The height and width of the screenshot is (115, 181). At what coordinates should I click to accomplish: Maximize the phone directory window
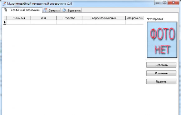click(x=164, y=2)
